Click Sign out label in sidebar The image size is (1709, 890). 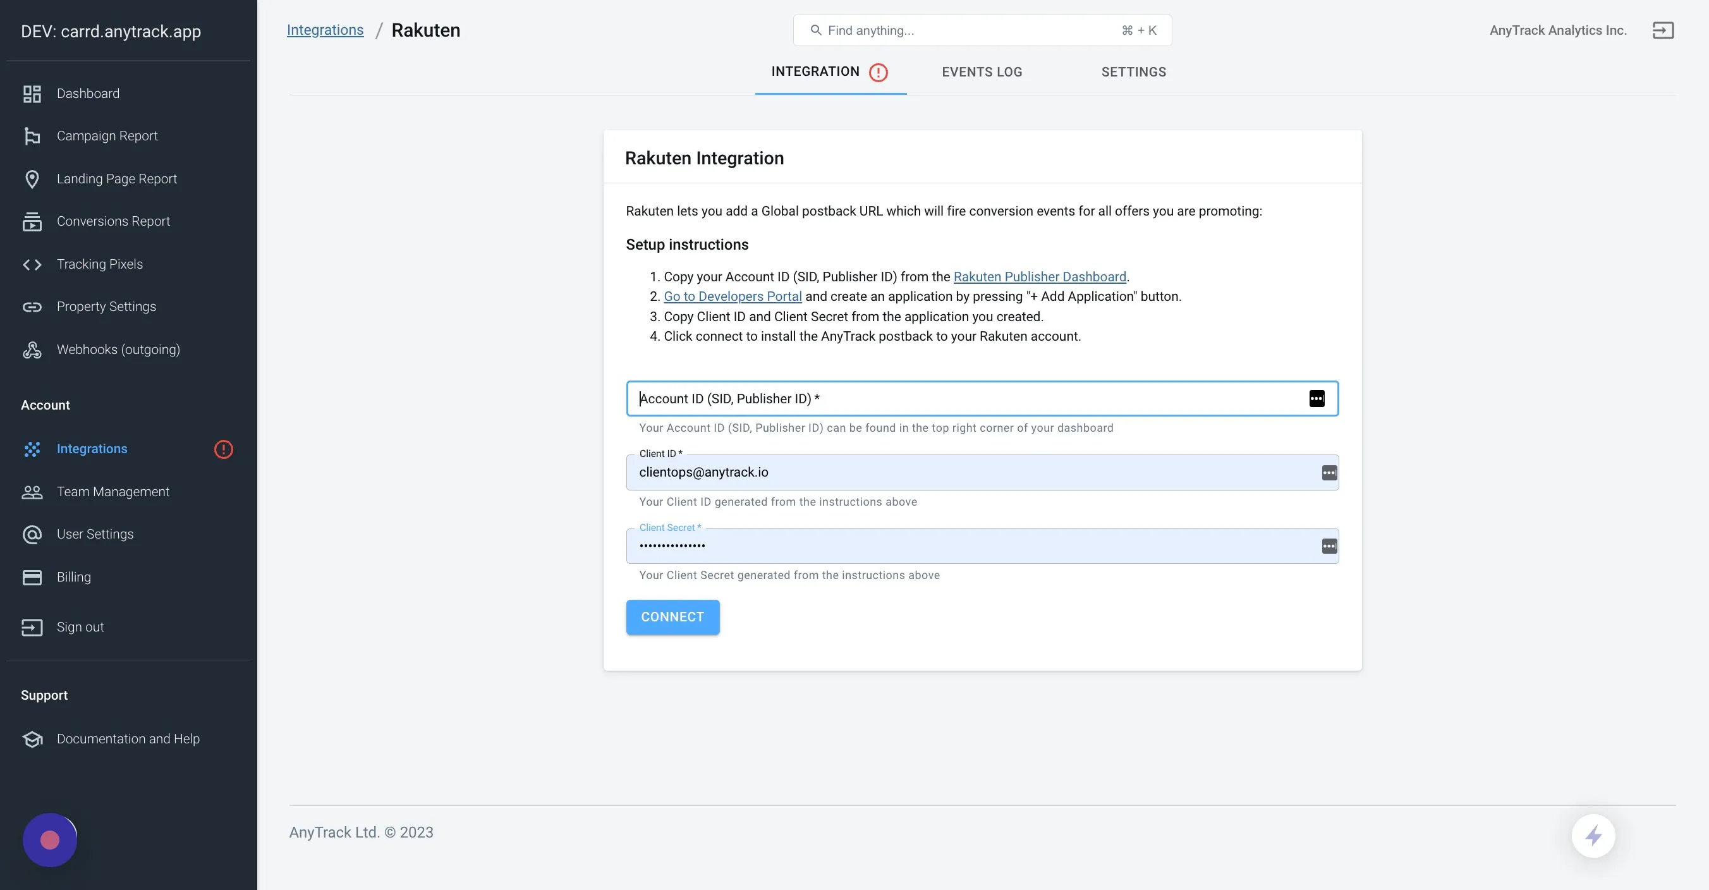(x=80, y=627)
